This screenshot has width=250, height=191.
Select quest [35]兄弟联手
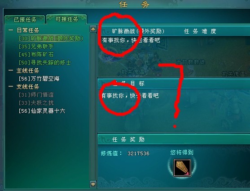click(36, 47)
